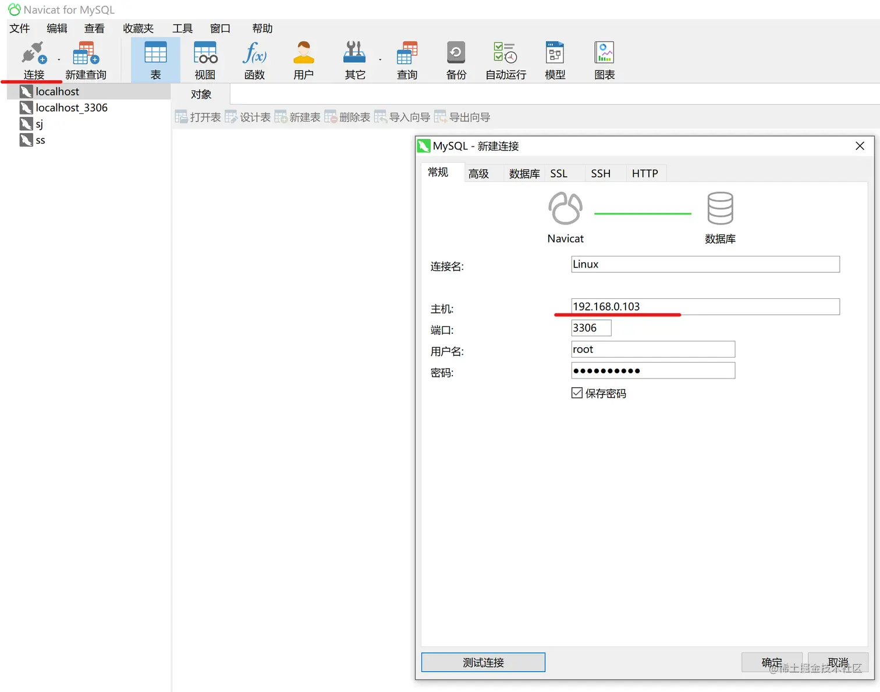Open the 收藏夹 (Favorites) menu
The height and width of the screenshot is (692, 880).
[139, 28]
